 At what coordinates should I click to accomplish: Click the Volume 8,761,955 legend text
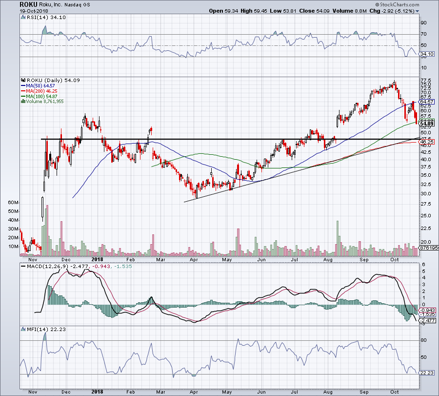pos(45,102)
